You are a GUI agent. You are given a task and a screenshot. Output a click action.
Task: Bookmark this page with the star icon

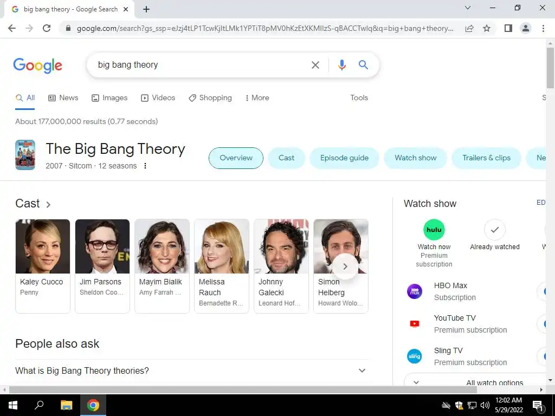(487, 28)
